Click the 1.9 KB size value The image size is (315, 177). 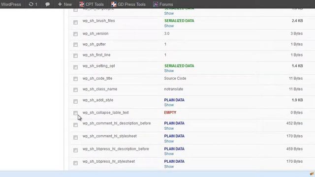297,100
